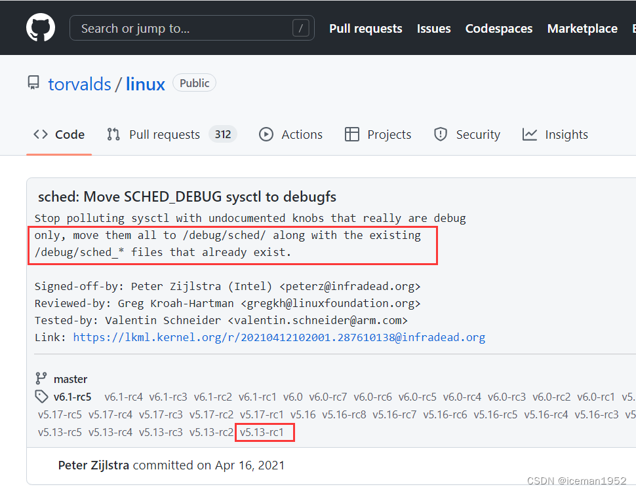This screenshot has width=636, height=491.
Task: Open tag v5.16
Action: [x=303, y=415]
